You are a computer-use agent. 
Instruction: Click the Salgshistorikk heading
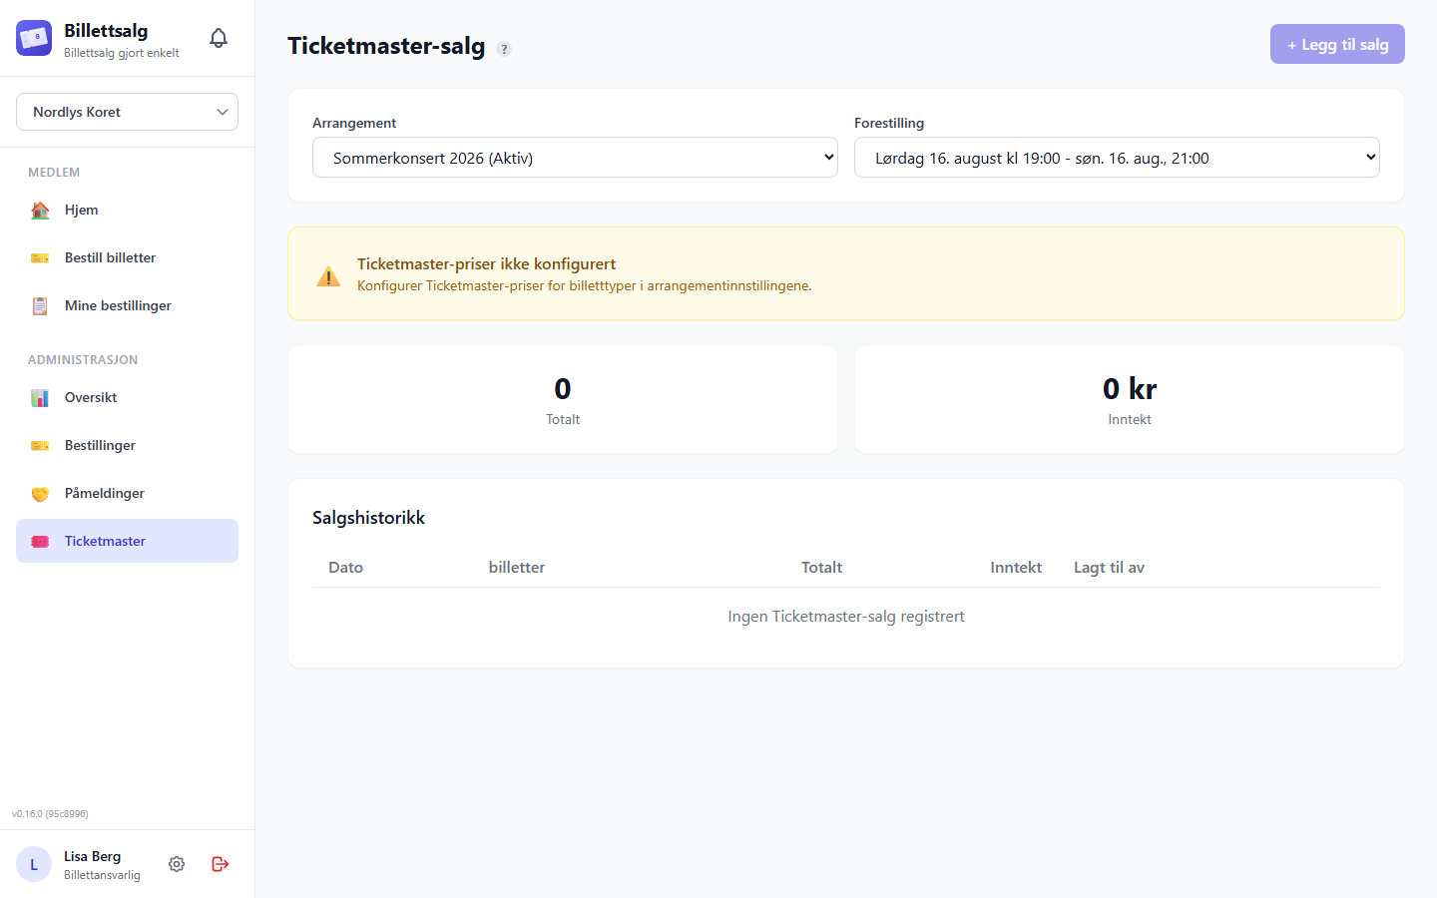coord(368,518)
